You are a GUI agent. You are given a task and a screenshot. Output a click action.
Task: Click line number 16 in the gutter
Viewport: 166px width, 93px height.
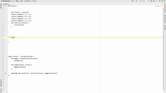3,37
